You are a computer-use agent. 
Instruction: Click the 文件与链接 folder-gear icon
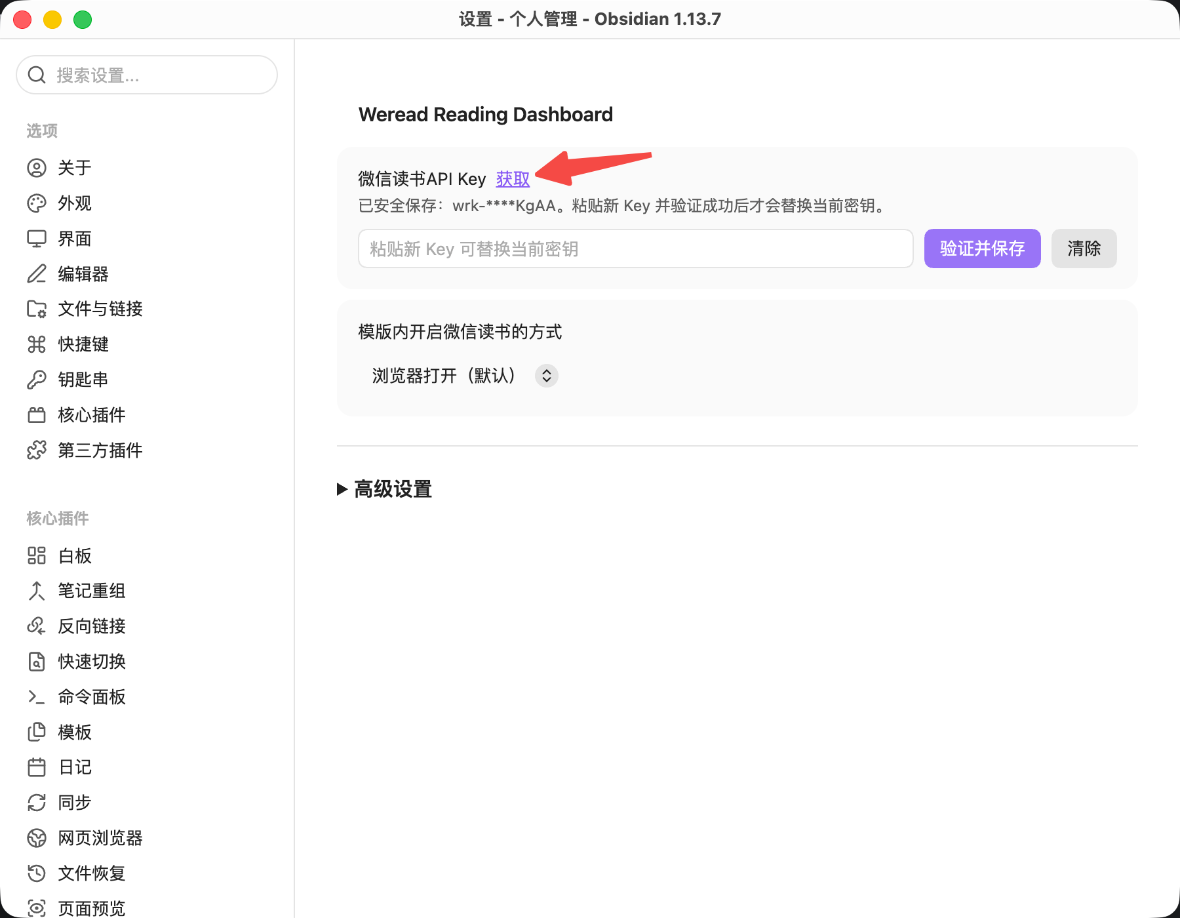37,309
